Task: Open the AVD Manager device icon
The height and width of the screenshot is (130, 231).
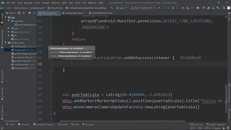Action: point(213,8)
